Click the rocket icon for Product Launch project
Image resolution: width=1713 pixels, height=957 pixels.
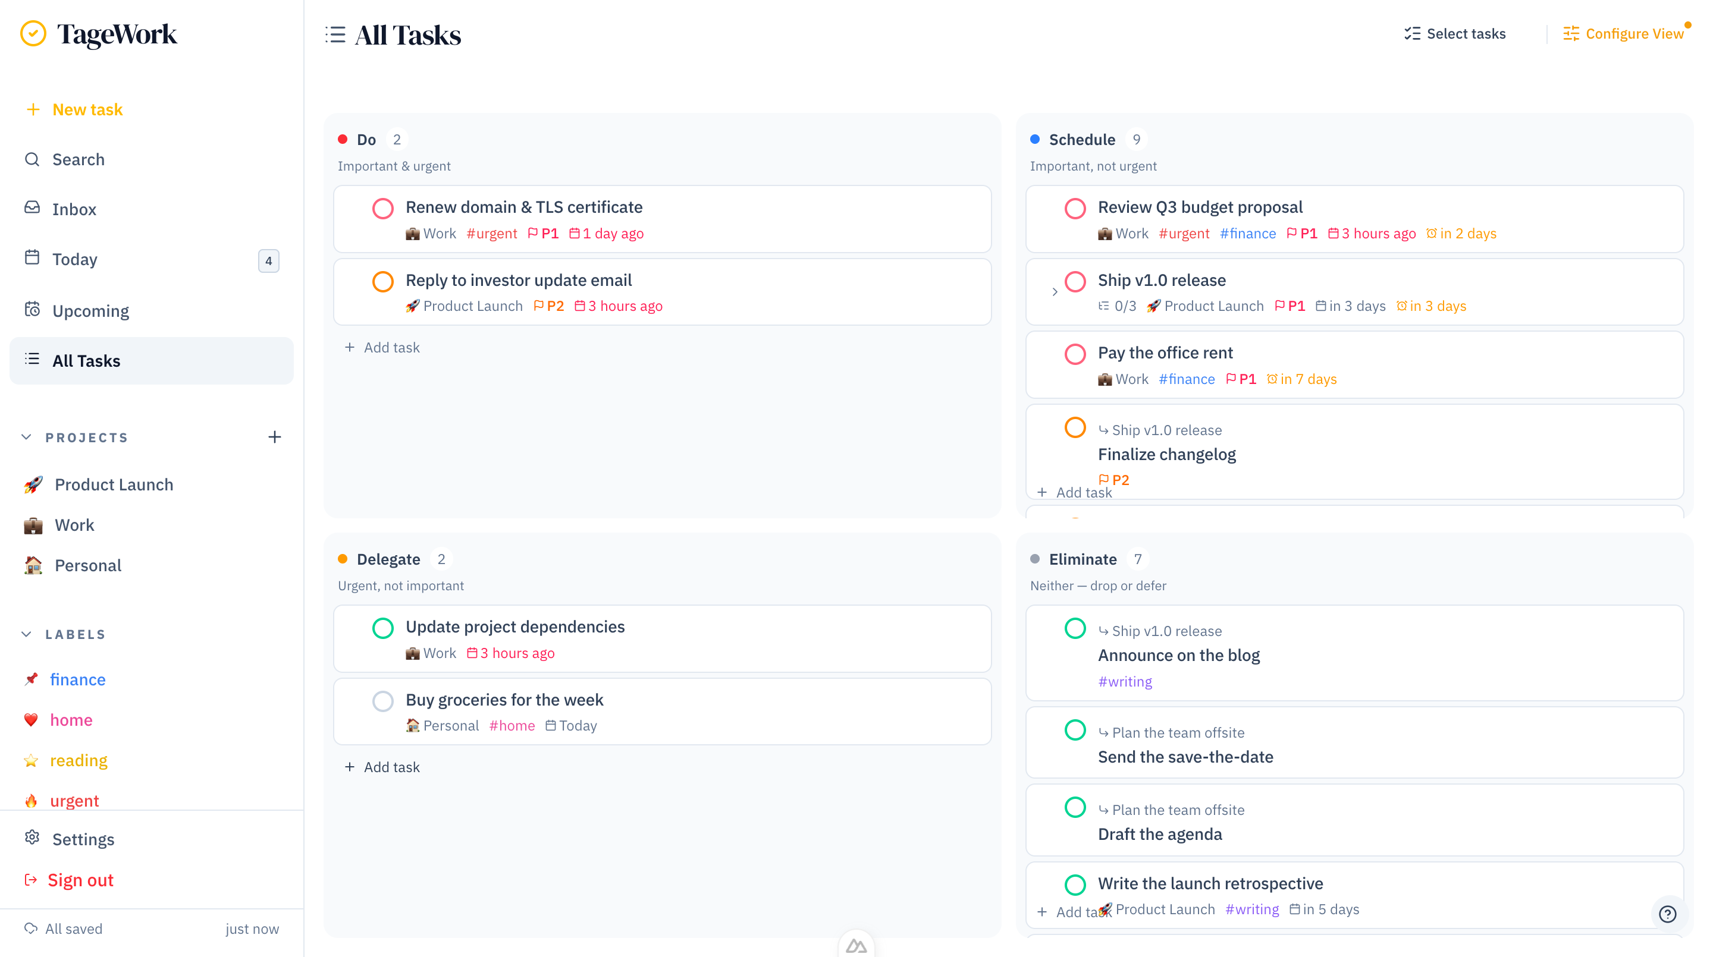tap(33, 484)
